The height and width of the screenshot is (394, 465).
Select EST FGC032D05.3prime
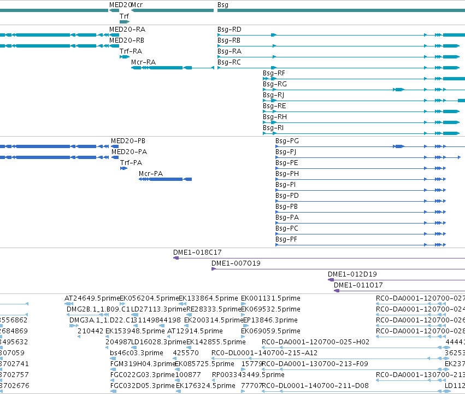coord(143,386)
